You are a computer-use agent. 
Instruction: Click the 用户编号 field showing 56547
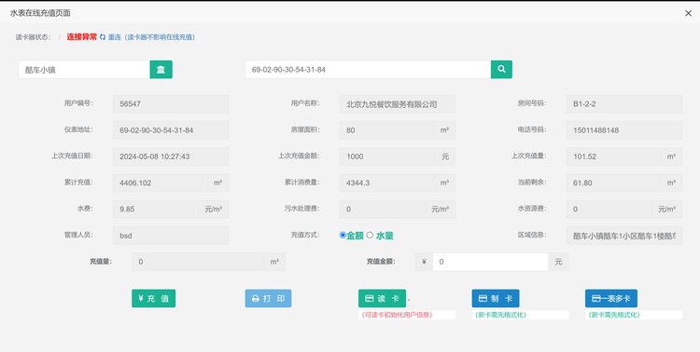point(171,103)
